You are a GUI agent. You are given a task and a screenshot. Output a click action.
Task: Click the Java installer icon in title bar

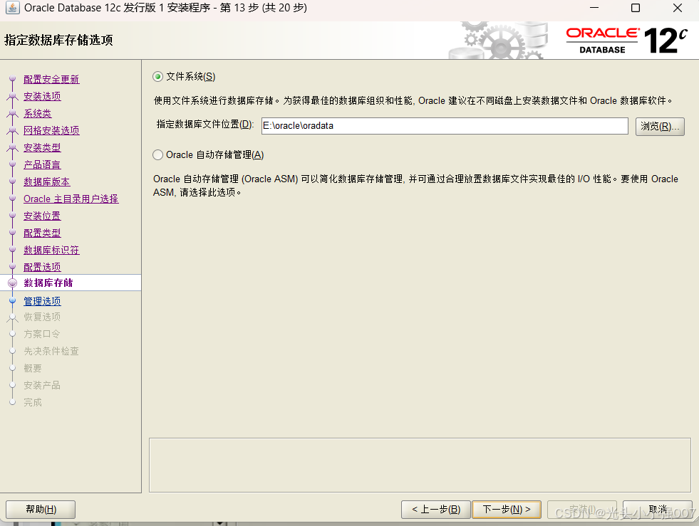12,8
